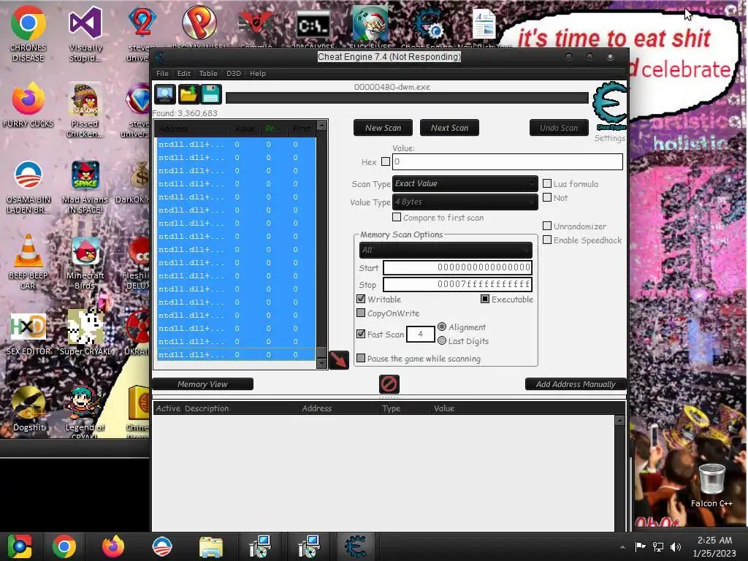Click the Start address field

[457, 267]
